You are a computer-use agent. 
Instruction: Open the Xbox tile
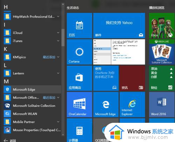[162, 25]
